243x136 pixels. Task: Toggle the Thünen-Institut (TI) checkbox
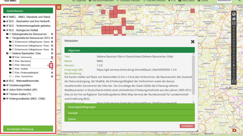point(8,94)
